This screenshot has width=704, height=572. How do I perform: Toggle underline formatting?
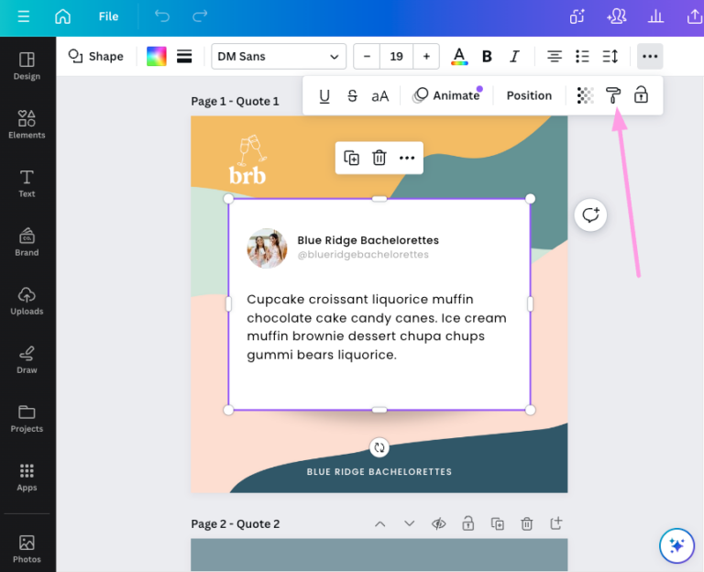(x=324, y=95)
